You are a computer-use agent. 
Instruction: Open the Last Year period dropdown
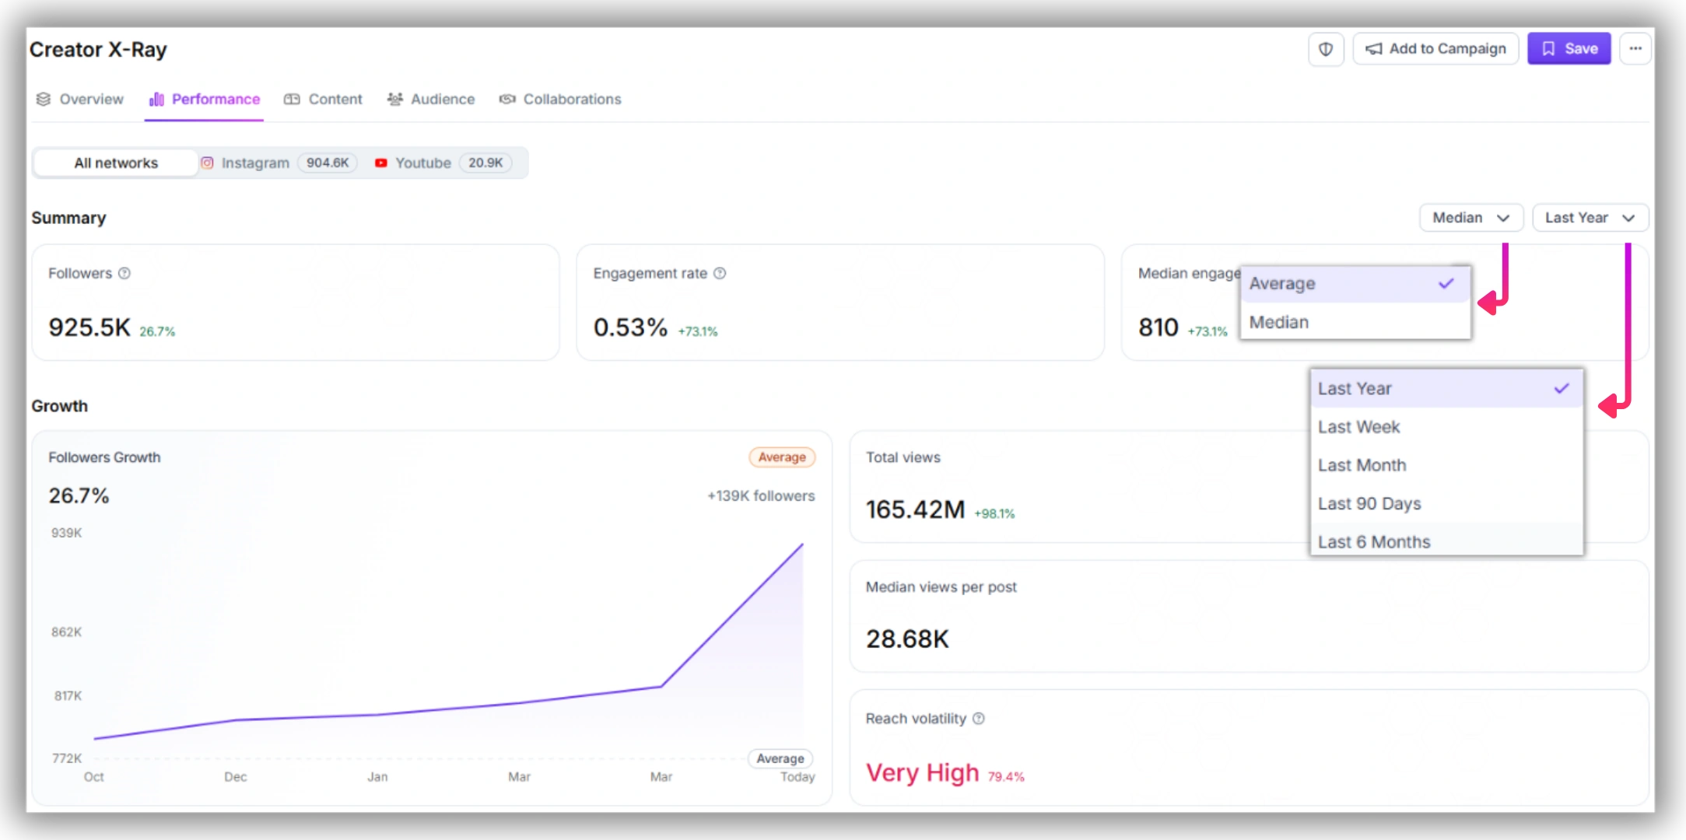1590,218
